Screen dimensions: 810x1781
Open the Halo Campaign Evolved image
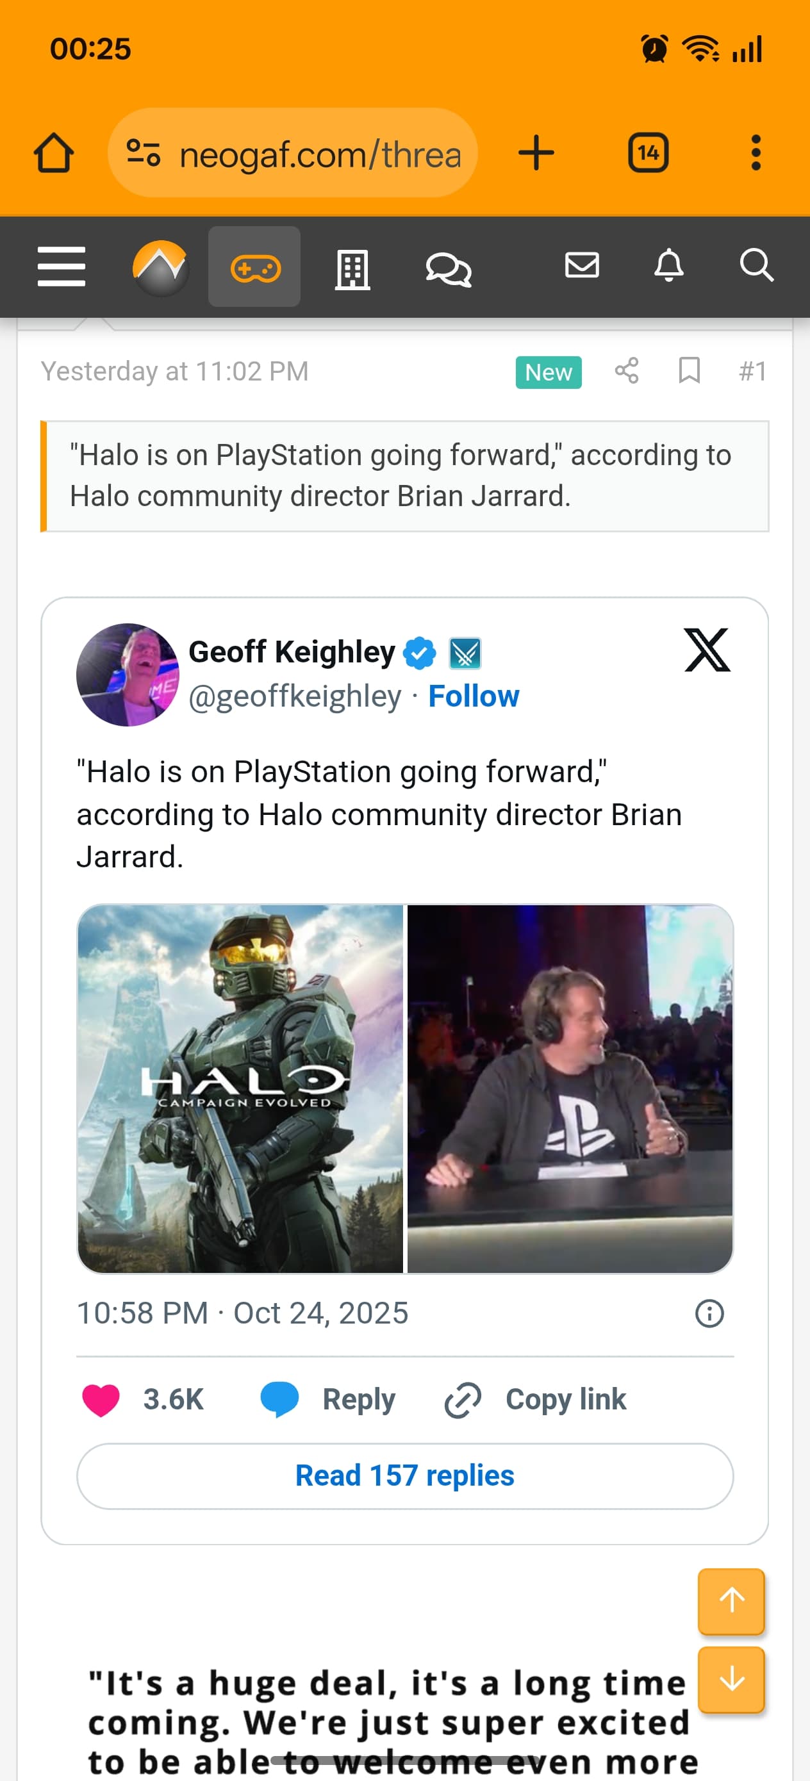tap(240, 1089)
